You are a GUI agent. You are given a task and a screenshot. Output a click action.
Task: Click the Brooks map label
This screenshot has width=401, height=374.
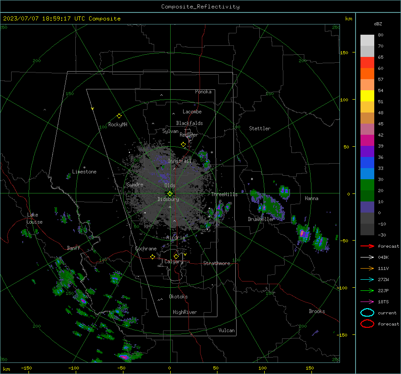click(x=317, y=311)
